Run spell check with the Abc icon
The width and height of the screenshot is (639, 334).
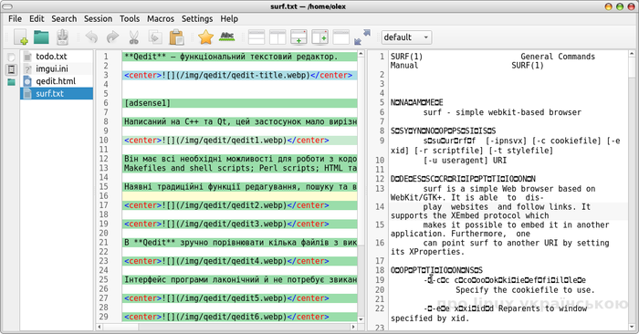(227, 37)
